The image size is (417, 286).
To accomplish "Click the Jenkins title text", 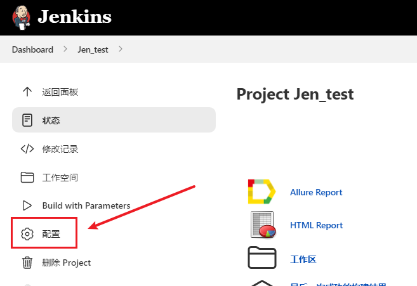I will coord(74,16).
